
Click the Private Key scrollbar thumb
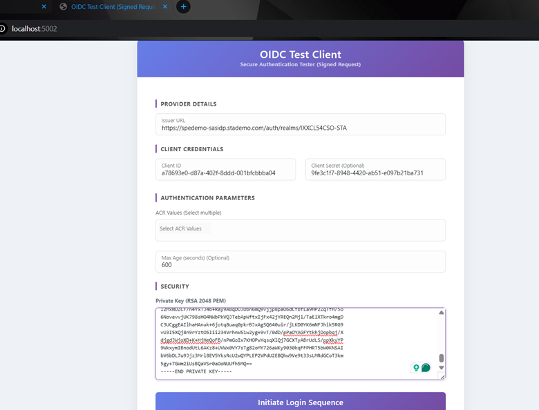pyautogui.click(x=442, y=358)
